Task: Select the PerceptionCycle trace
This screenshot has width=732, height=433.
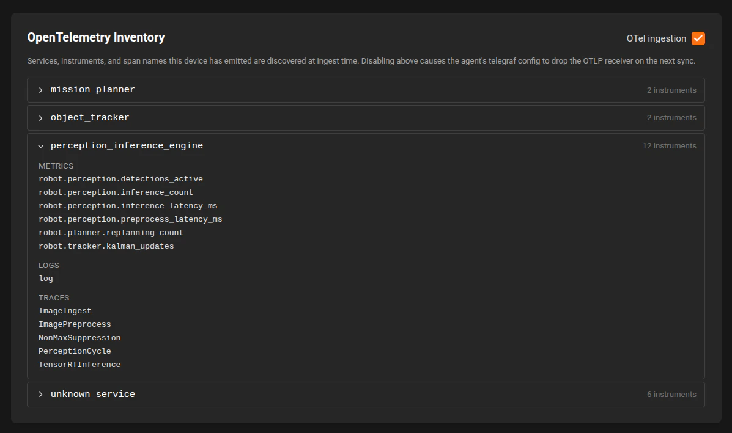Action: point(75,351)
